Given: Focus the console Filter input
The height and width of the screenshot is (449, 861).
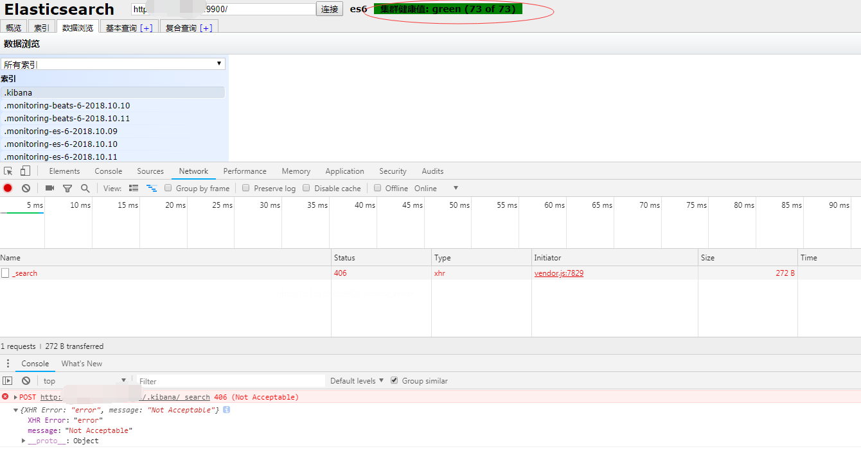Looking at the screenshot, I should coord(231,381).
